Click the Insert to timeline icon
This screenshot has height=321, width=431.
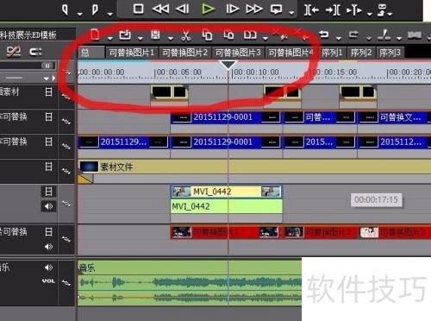pos(311,10)
